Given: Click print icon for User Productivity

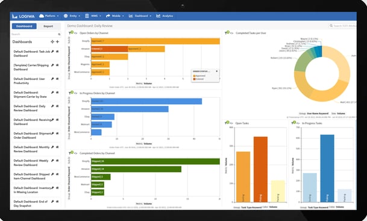Looking at the screenshot, I should pos(57,79).
